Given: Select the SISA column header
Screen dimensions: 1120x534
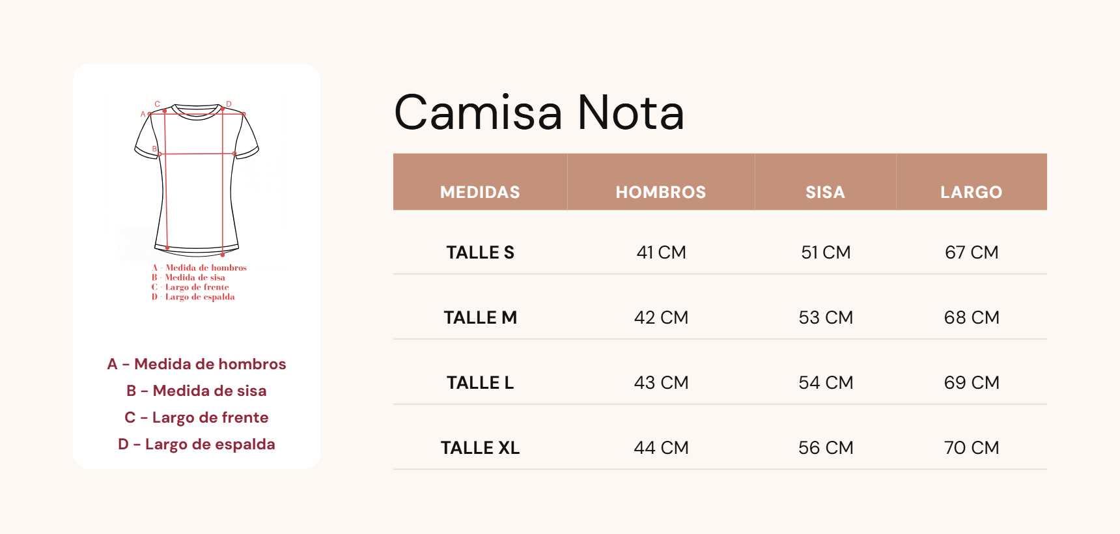Looking at the screenshot, I should 825,192.
